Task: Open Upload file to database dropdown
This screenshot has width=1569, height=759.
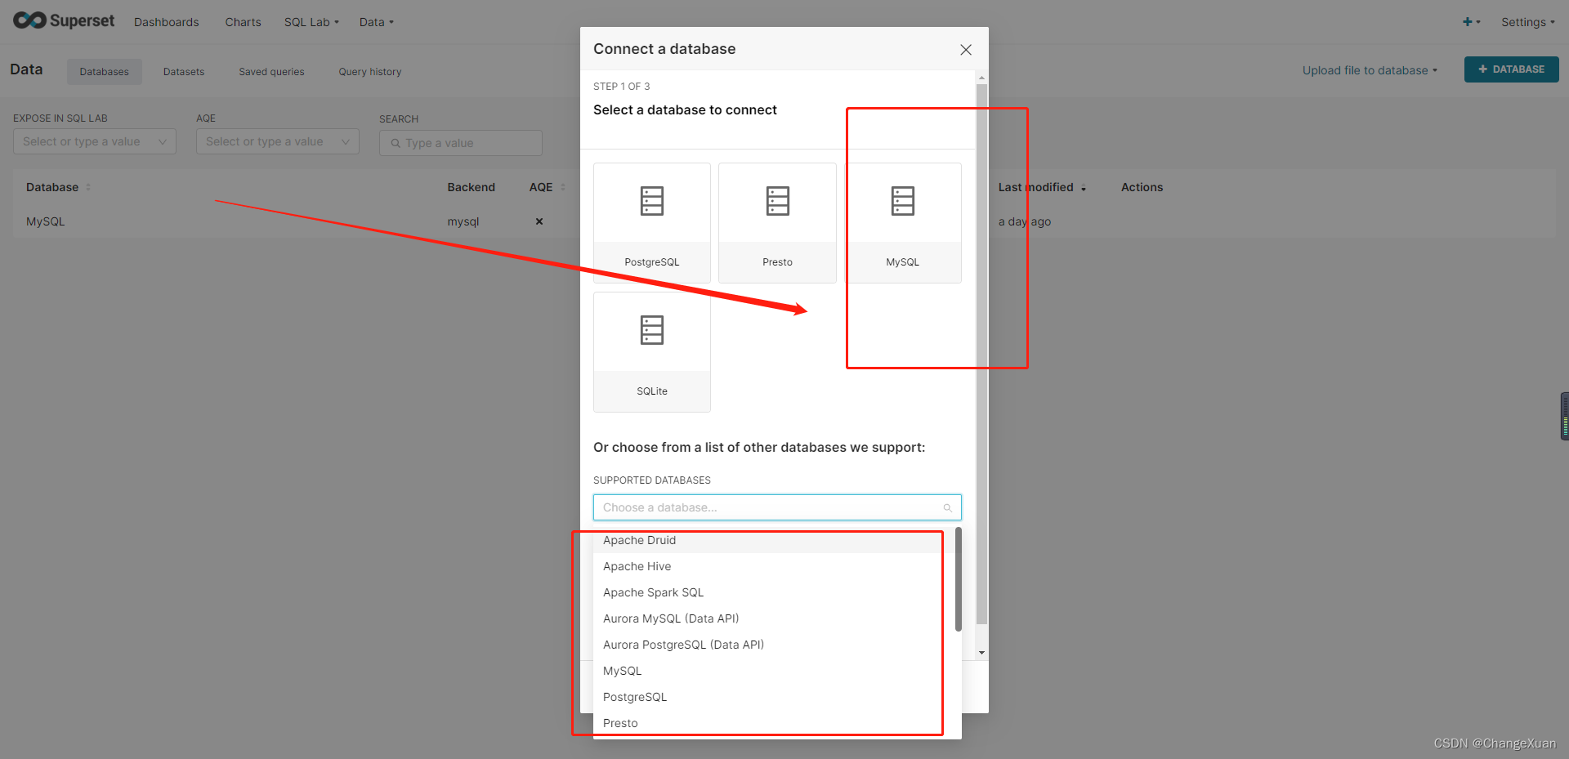Action: coord(1370,70)
